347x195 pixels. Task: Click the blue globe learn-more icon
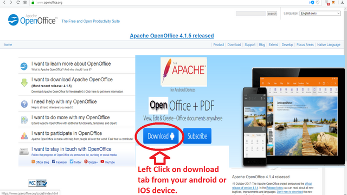[24, 66]
